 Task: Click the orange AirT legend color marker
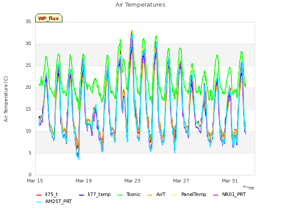150,195
